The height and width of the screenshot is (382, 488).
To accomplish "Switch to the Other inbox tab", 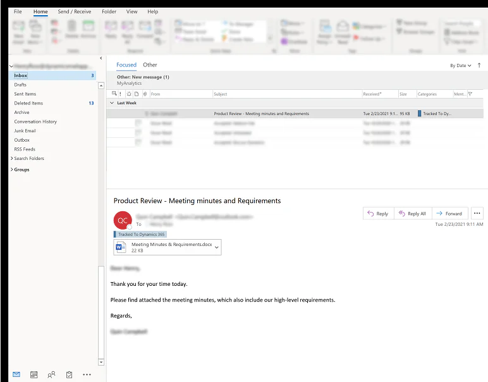I will pyautogui.click(x=150, y=65).
